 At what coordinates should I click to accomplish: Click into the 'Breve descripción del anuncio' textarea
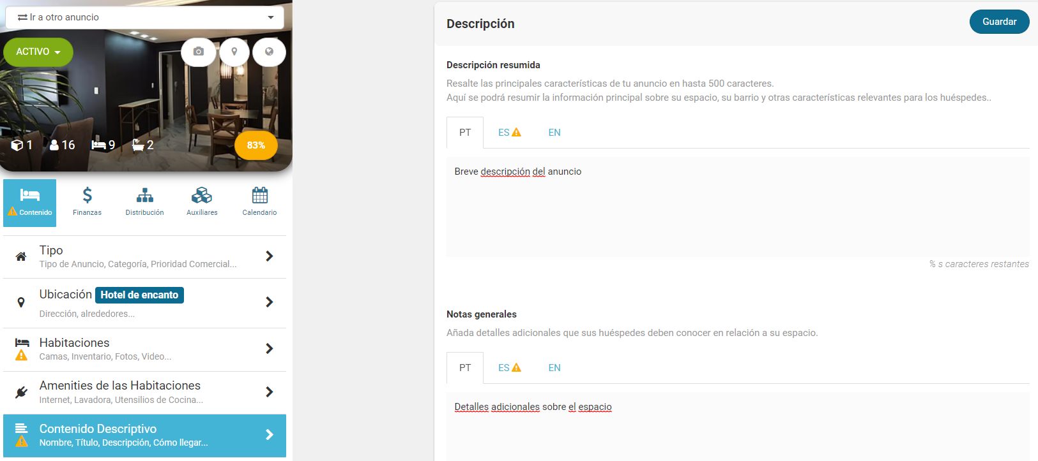click(x=738, y=207)
